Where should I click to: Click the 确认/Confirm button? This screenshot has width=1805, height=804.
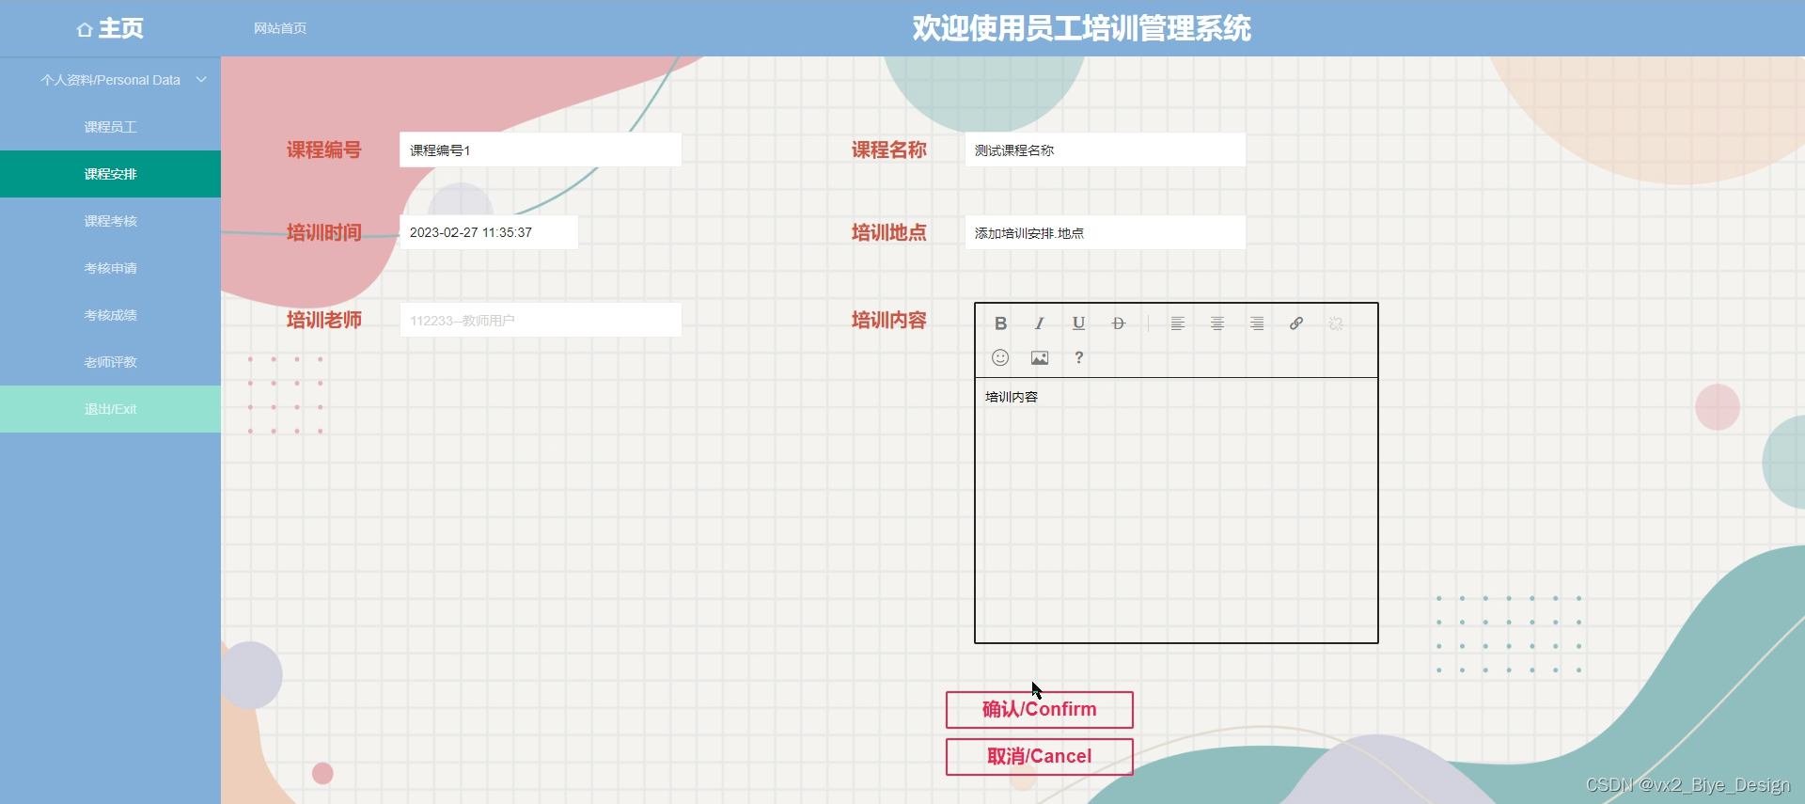coord(1040,710)
